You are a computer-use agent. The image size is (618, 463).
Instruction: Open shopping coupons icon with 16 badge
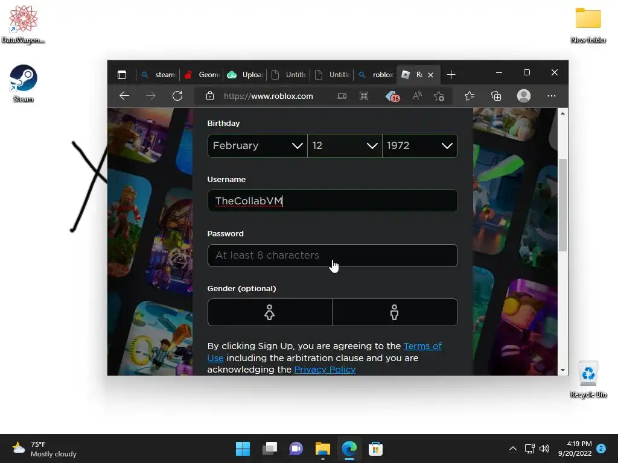pyautogui.click(x=392, y=96)
